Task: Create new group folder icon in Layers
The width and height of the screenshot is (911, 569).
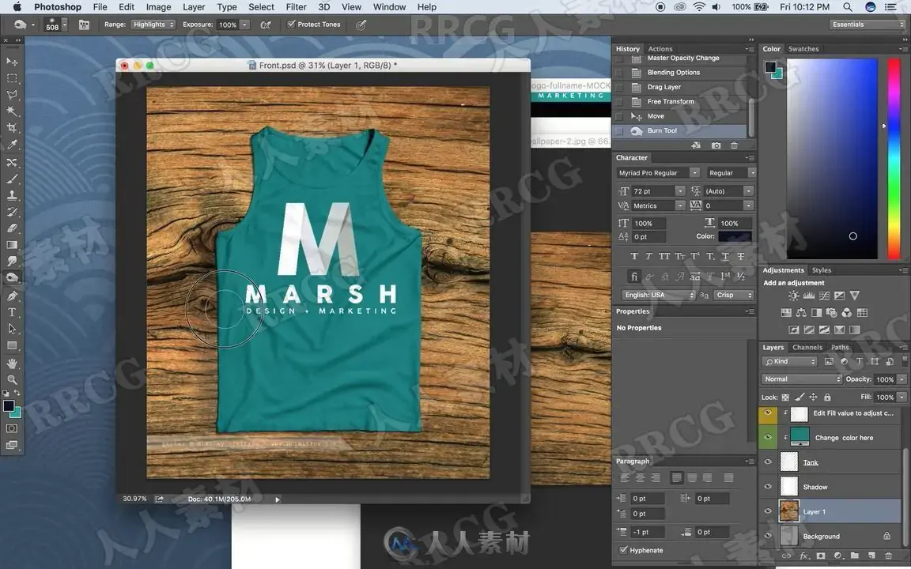Action: click(855, 556)
